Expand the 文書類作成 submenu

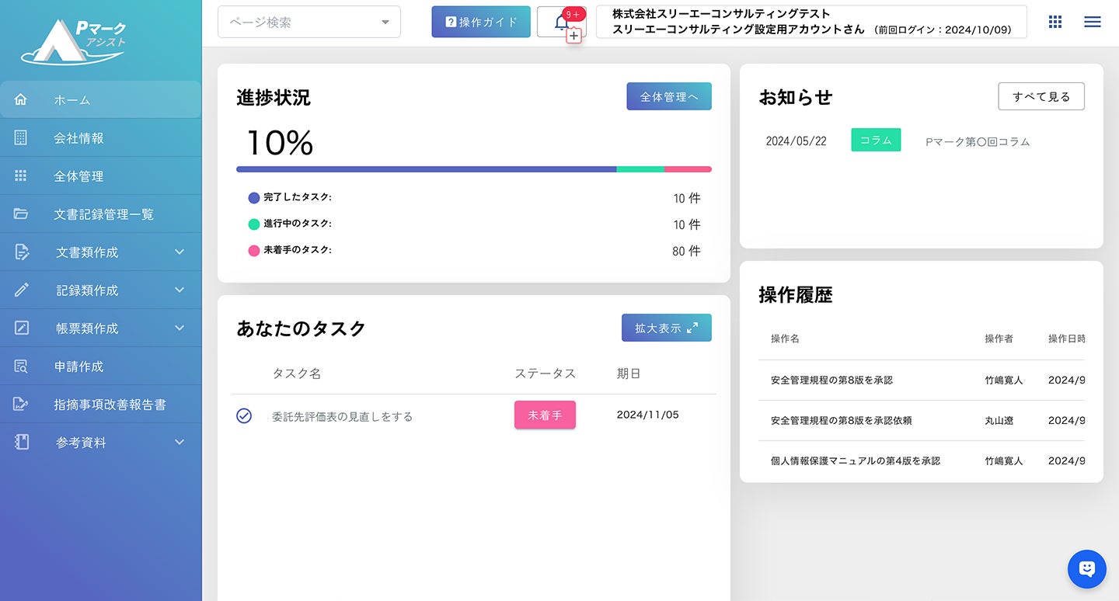pos(180,252)
